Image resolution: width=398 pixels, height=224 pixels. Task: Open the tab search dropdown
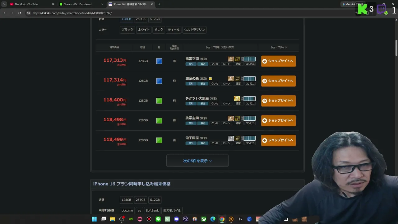4,4
